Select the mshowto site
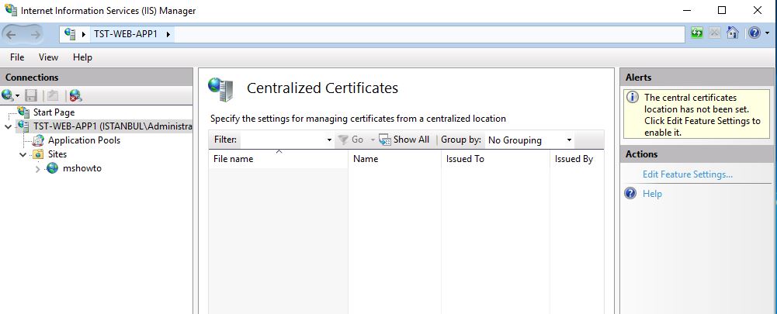The height and width of the screenshot is (314, 777). click(82, 168)
